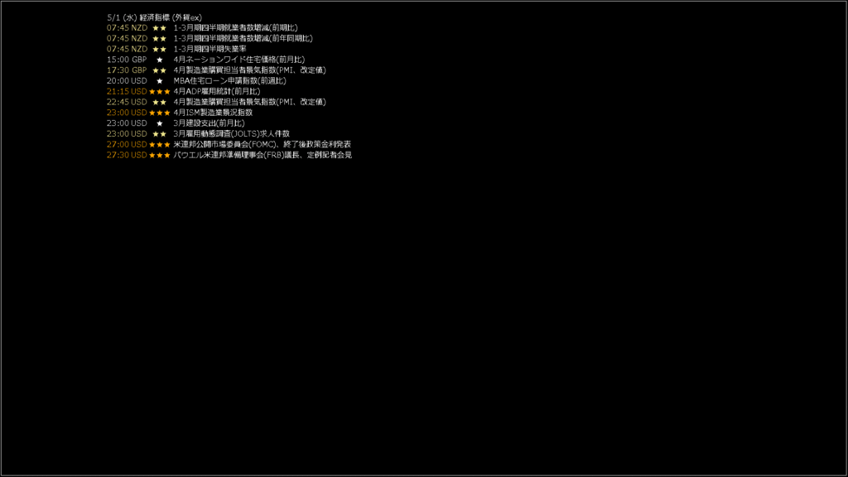Select 3月建設支出(前月比) entry
Viewport: 848px width, 477px height.
pos(209,123)
